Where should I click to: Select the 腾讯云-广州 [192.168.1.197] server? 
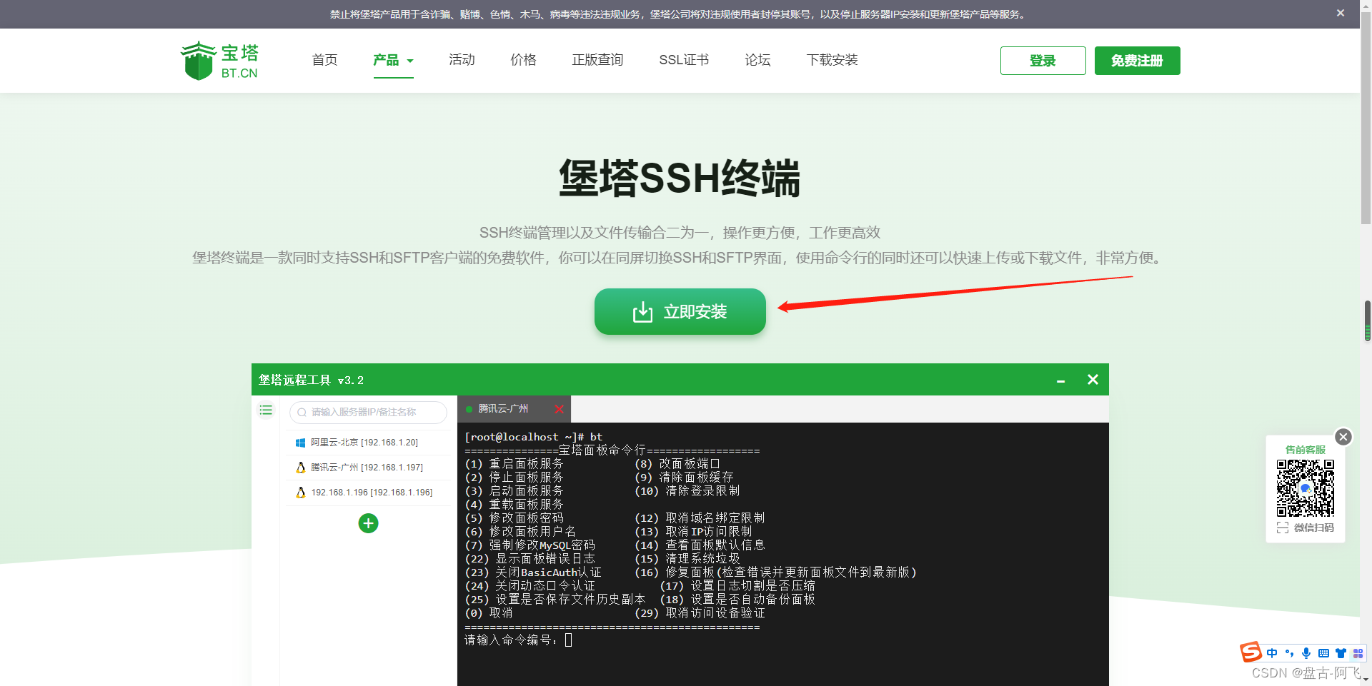[x=368, y=468]
